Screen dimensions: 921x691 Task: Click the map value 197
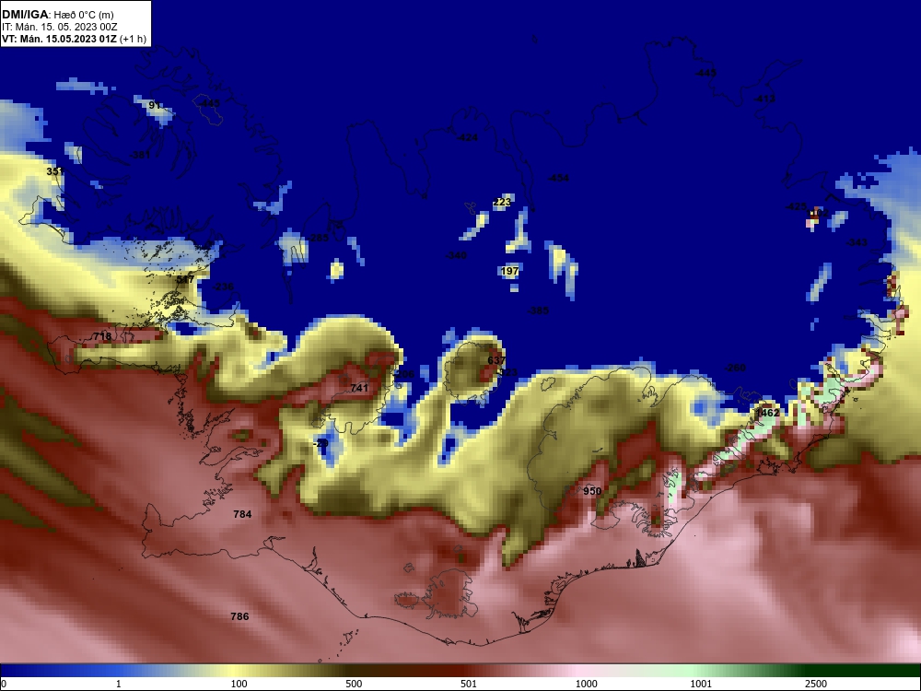510,271
